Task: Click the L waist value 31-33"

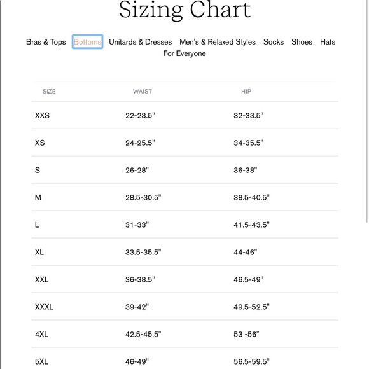Action: coord(137,225)
